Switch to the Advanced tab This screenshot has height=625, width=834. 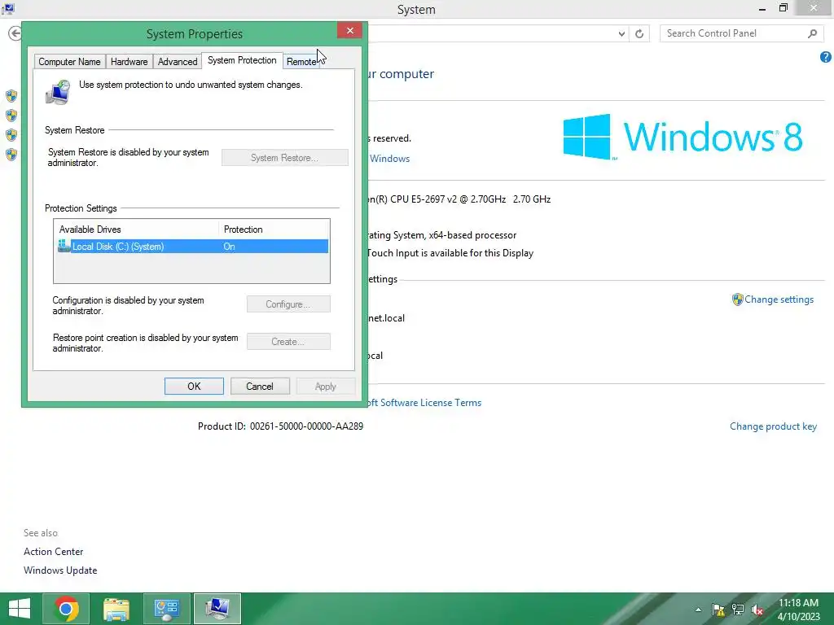[178, 62]
